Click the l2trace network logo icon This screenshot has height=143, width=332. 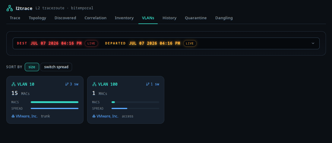[x=10, y=8]
